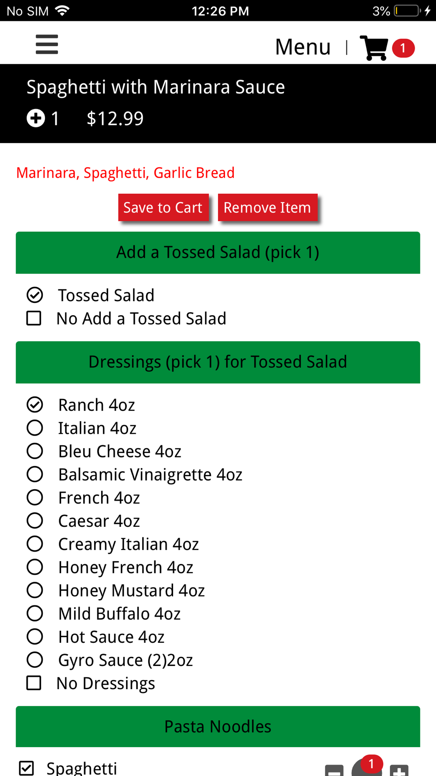
Task: Check No Add a Tossed Salad
Action: (34, 319)
